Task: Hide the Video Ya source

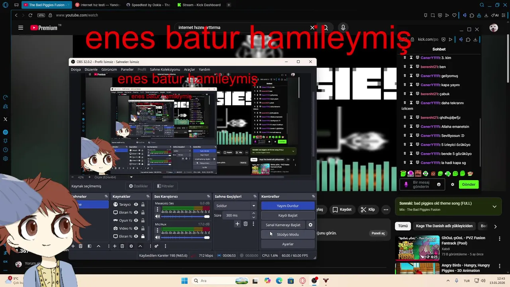Action: (x=136, y=228)
